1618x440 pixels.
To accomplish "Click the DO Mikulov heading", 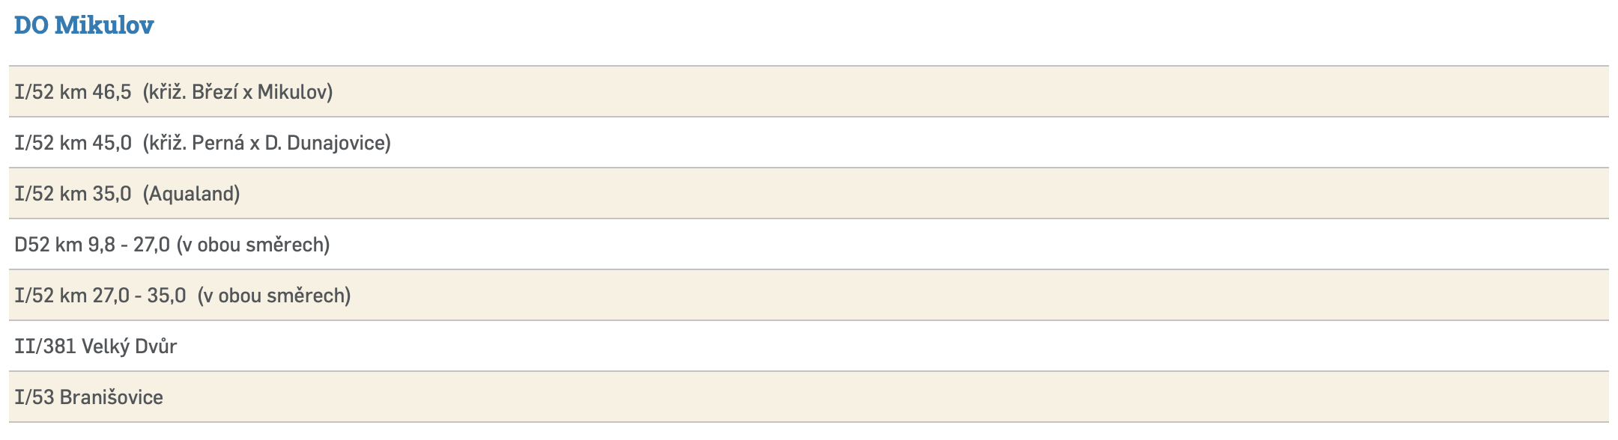I will tap(84, 25).
